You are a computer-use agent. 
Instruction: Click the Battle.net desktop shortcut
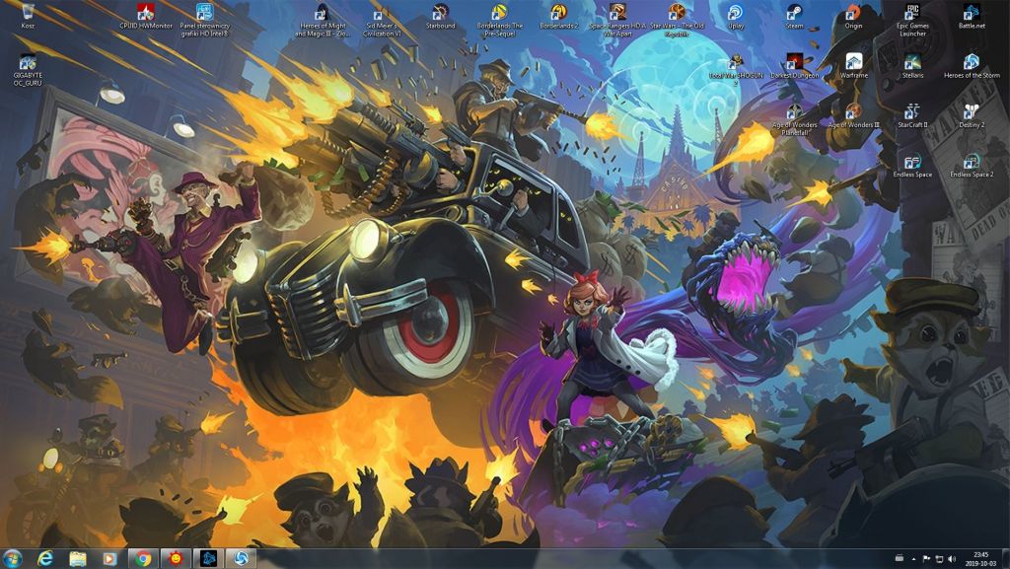point(972,16)
